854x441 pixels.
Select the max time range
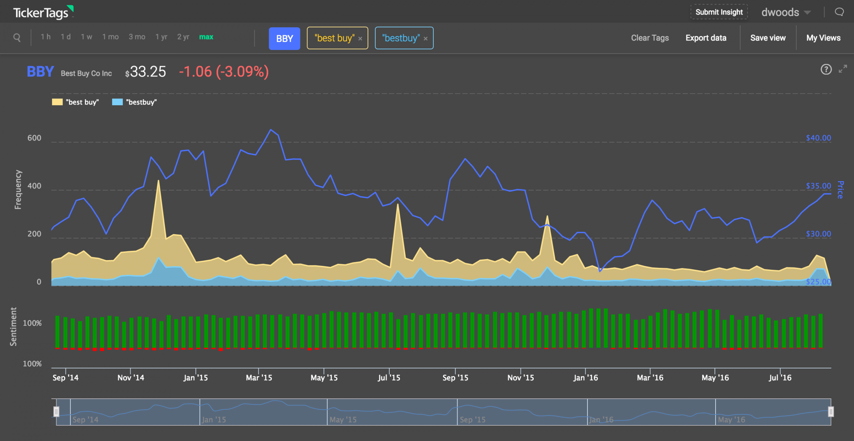[206, 37]
